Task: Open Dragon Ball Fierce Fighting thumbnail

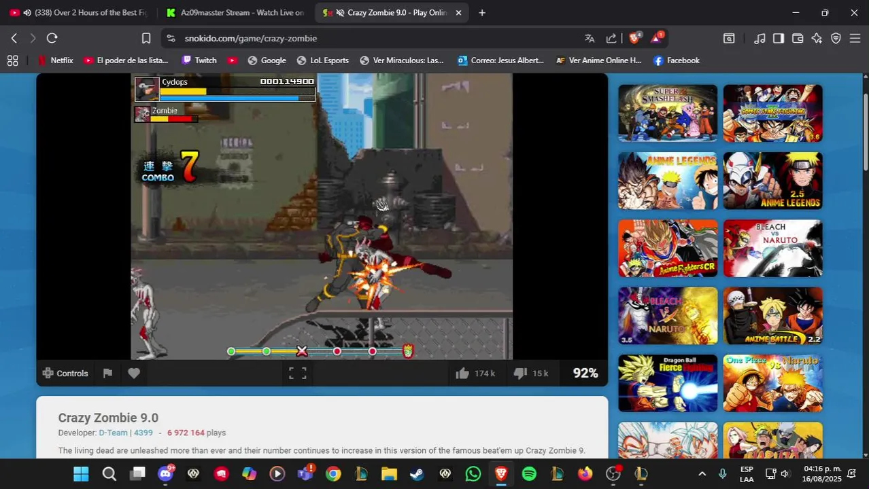Action: (x=668, y=383)
